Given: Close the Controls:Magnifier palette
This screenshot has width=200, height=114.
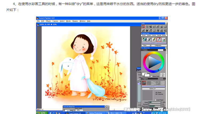Looking at the screenshot, I should coord(108,107).
